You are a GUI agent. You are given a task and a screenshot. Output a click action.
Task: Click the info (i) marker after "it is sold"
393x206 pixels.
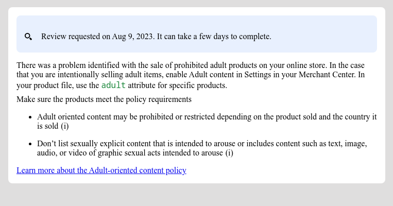pyautogui.click(x=65, y=126)
